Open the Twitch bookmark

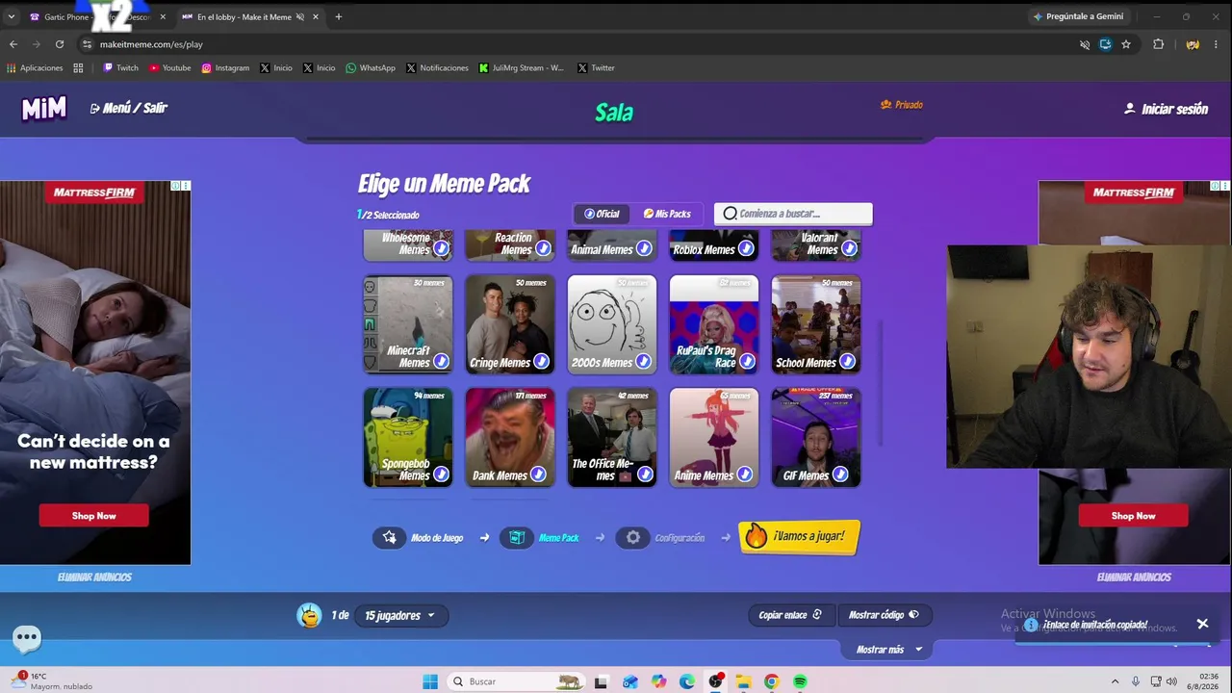click(121, 68)
